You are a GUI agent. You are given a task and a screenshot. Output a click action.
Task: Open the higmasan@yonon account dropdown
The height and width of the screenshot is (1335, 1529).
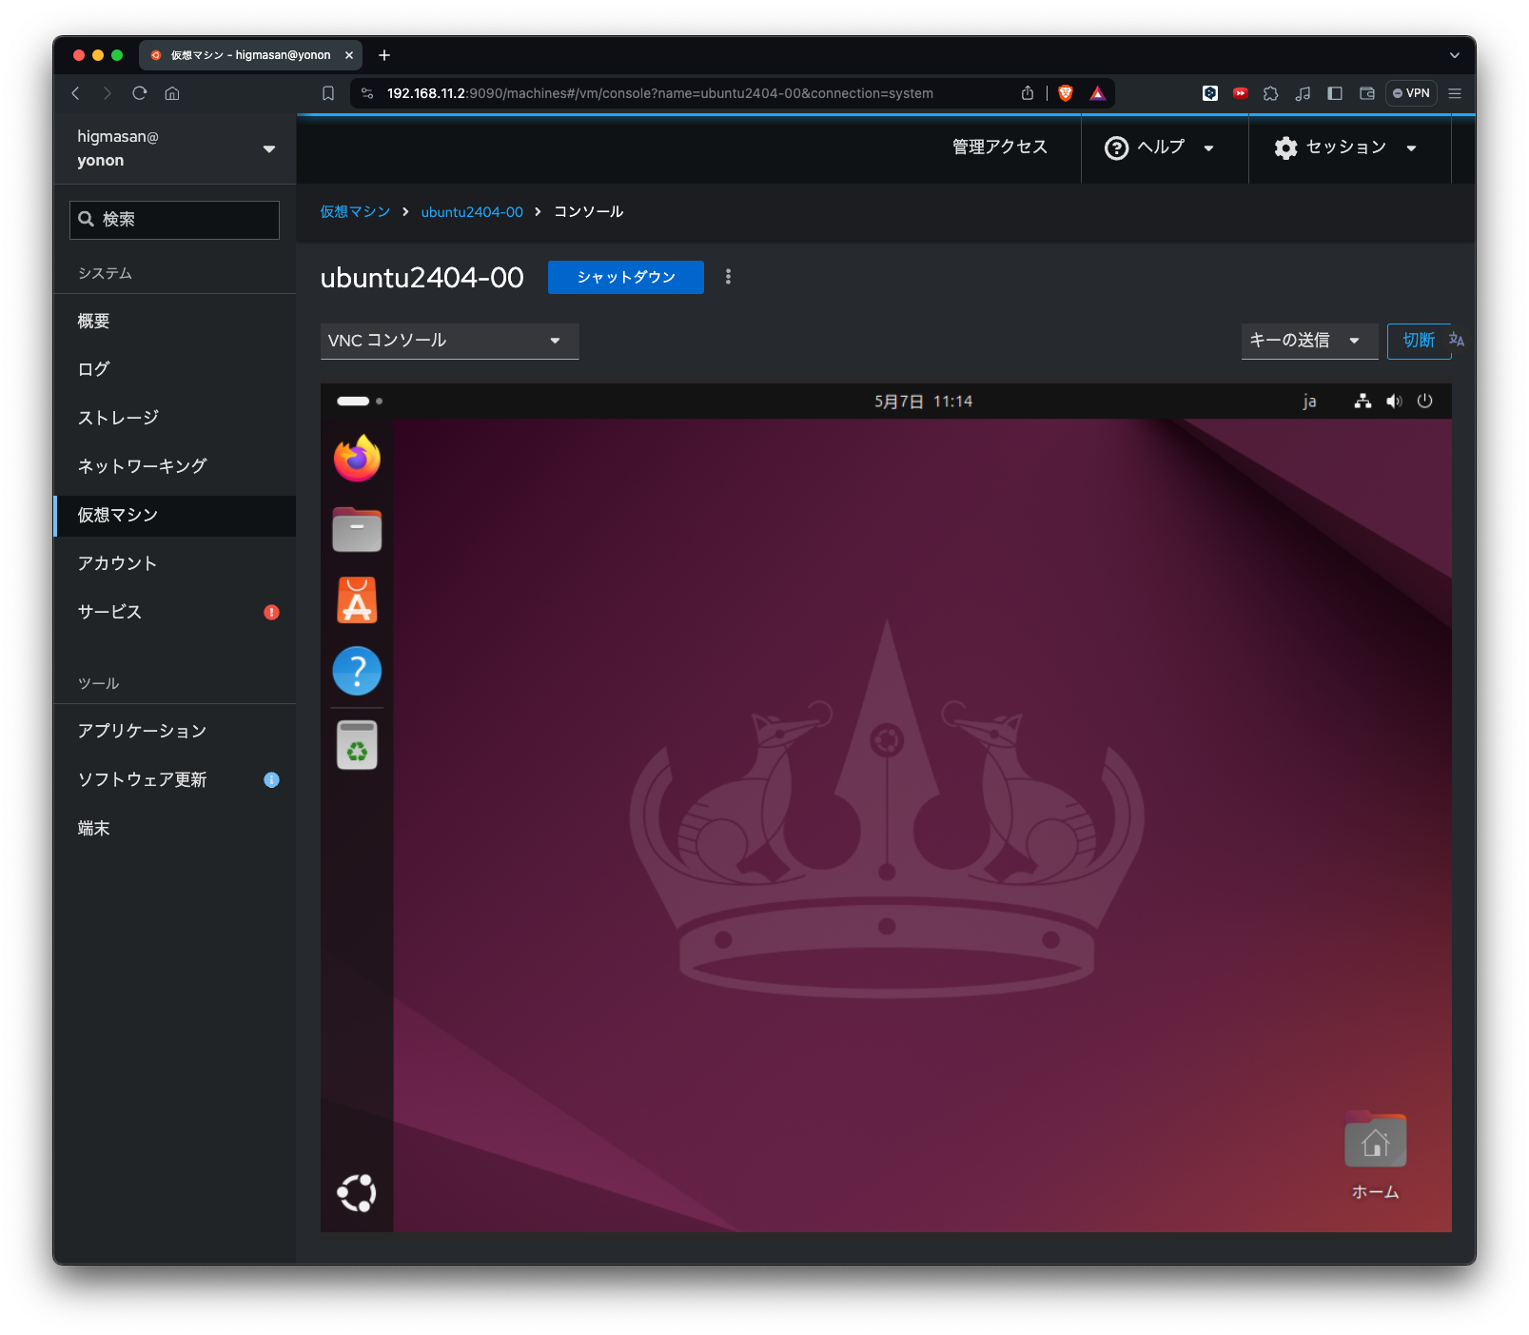pos(174,148)
